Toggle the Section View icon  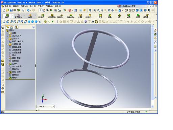pyautogui.click(x=149, y=10)
